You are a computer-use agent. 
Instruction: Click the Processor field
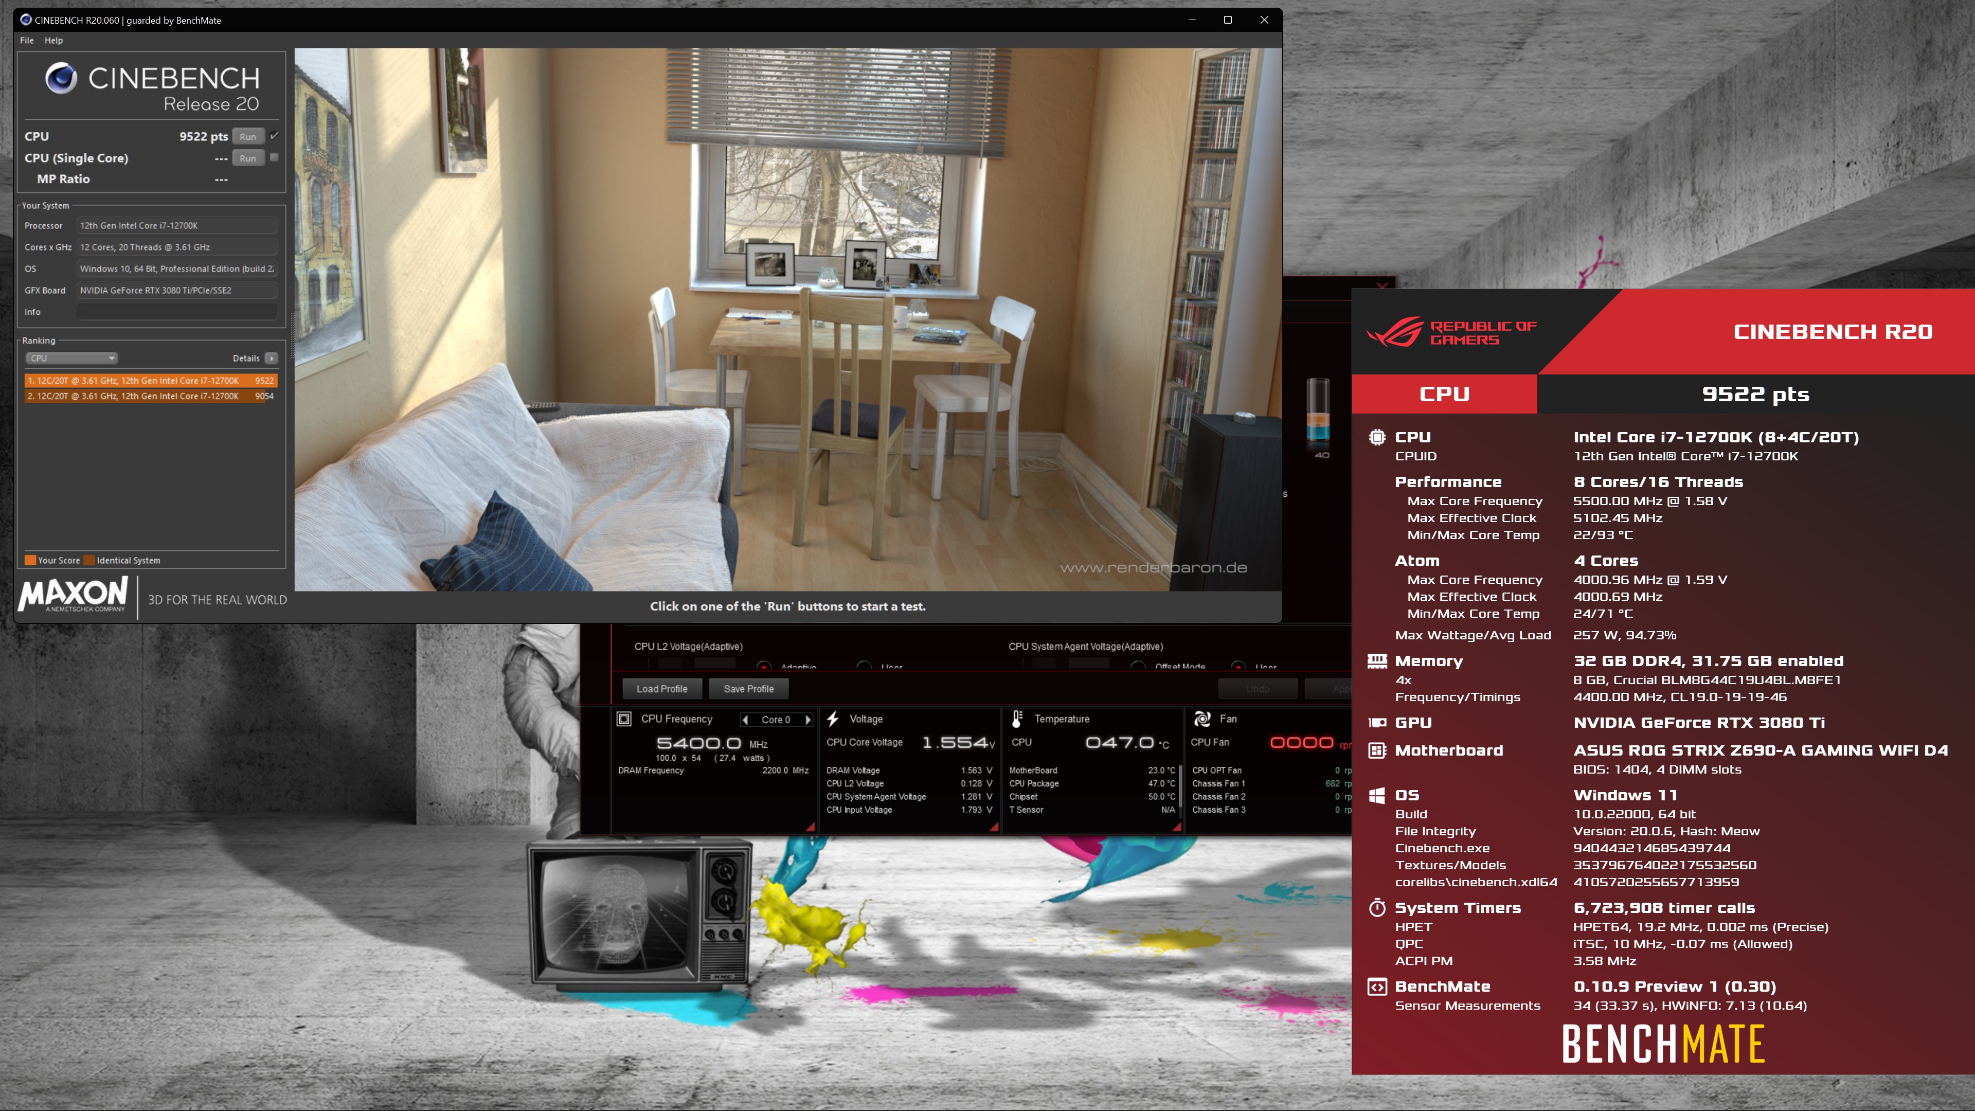176,225
